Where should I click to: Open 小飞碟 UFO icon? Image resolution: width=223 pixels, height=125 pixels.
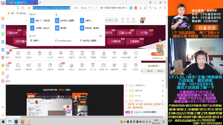coord(125,53)
